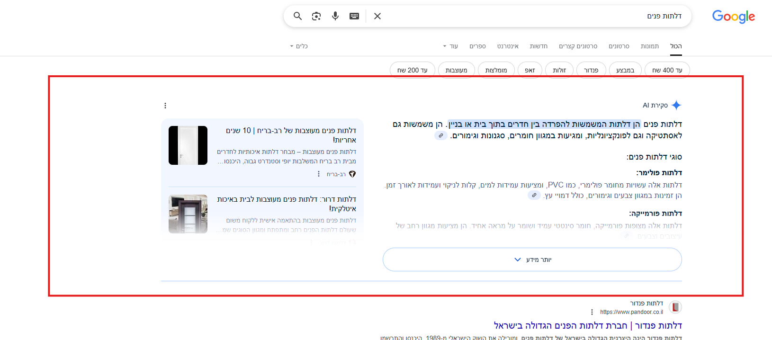The width and height of the screenshot is (772, 340).
Task: Switch to the תמונות images tab
Action: pyautogui.click(x=649, y=46)
